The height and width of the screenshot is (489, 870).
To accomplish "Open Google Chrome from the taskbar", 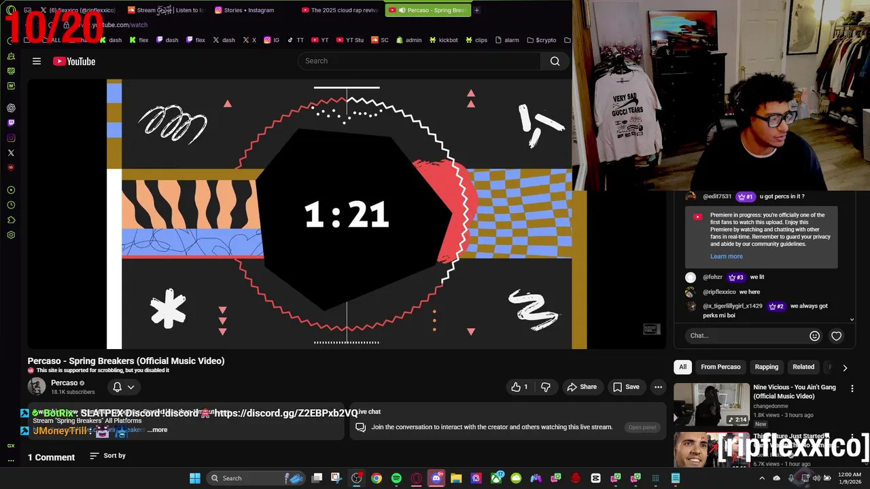I will tap(377, 478).
